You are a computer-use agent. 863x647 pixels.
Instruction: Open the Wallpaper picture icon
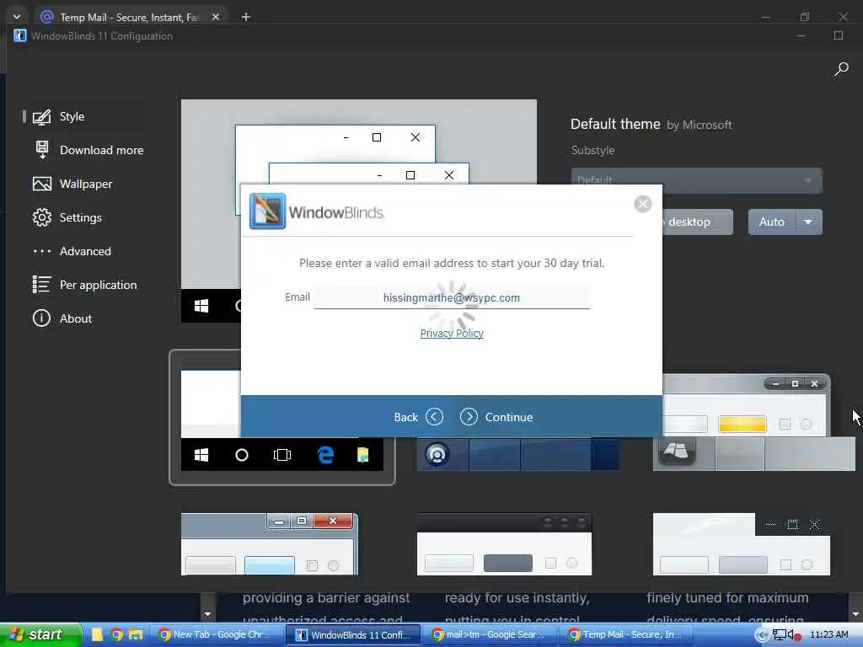tap(42, 184)
